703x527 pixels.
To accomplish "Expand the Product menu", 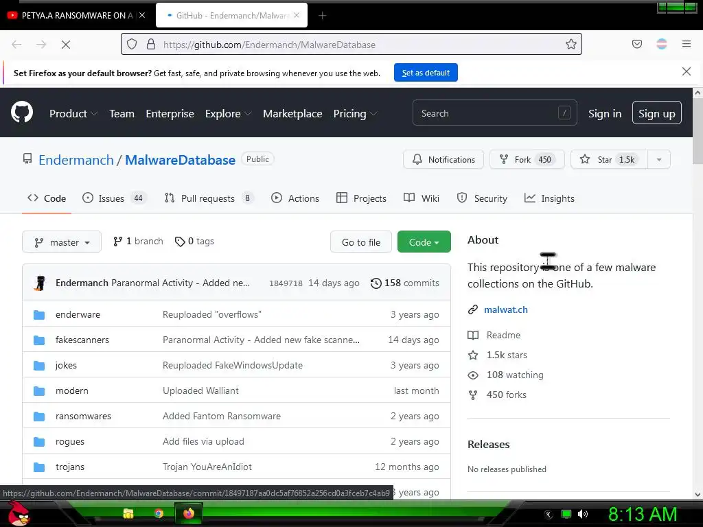I will [73, 113].
